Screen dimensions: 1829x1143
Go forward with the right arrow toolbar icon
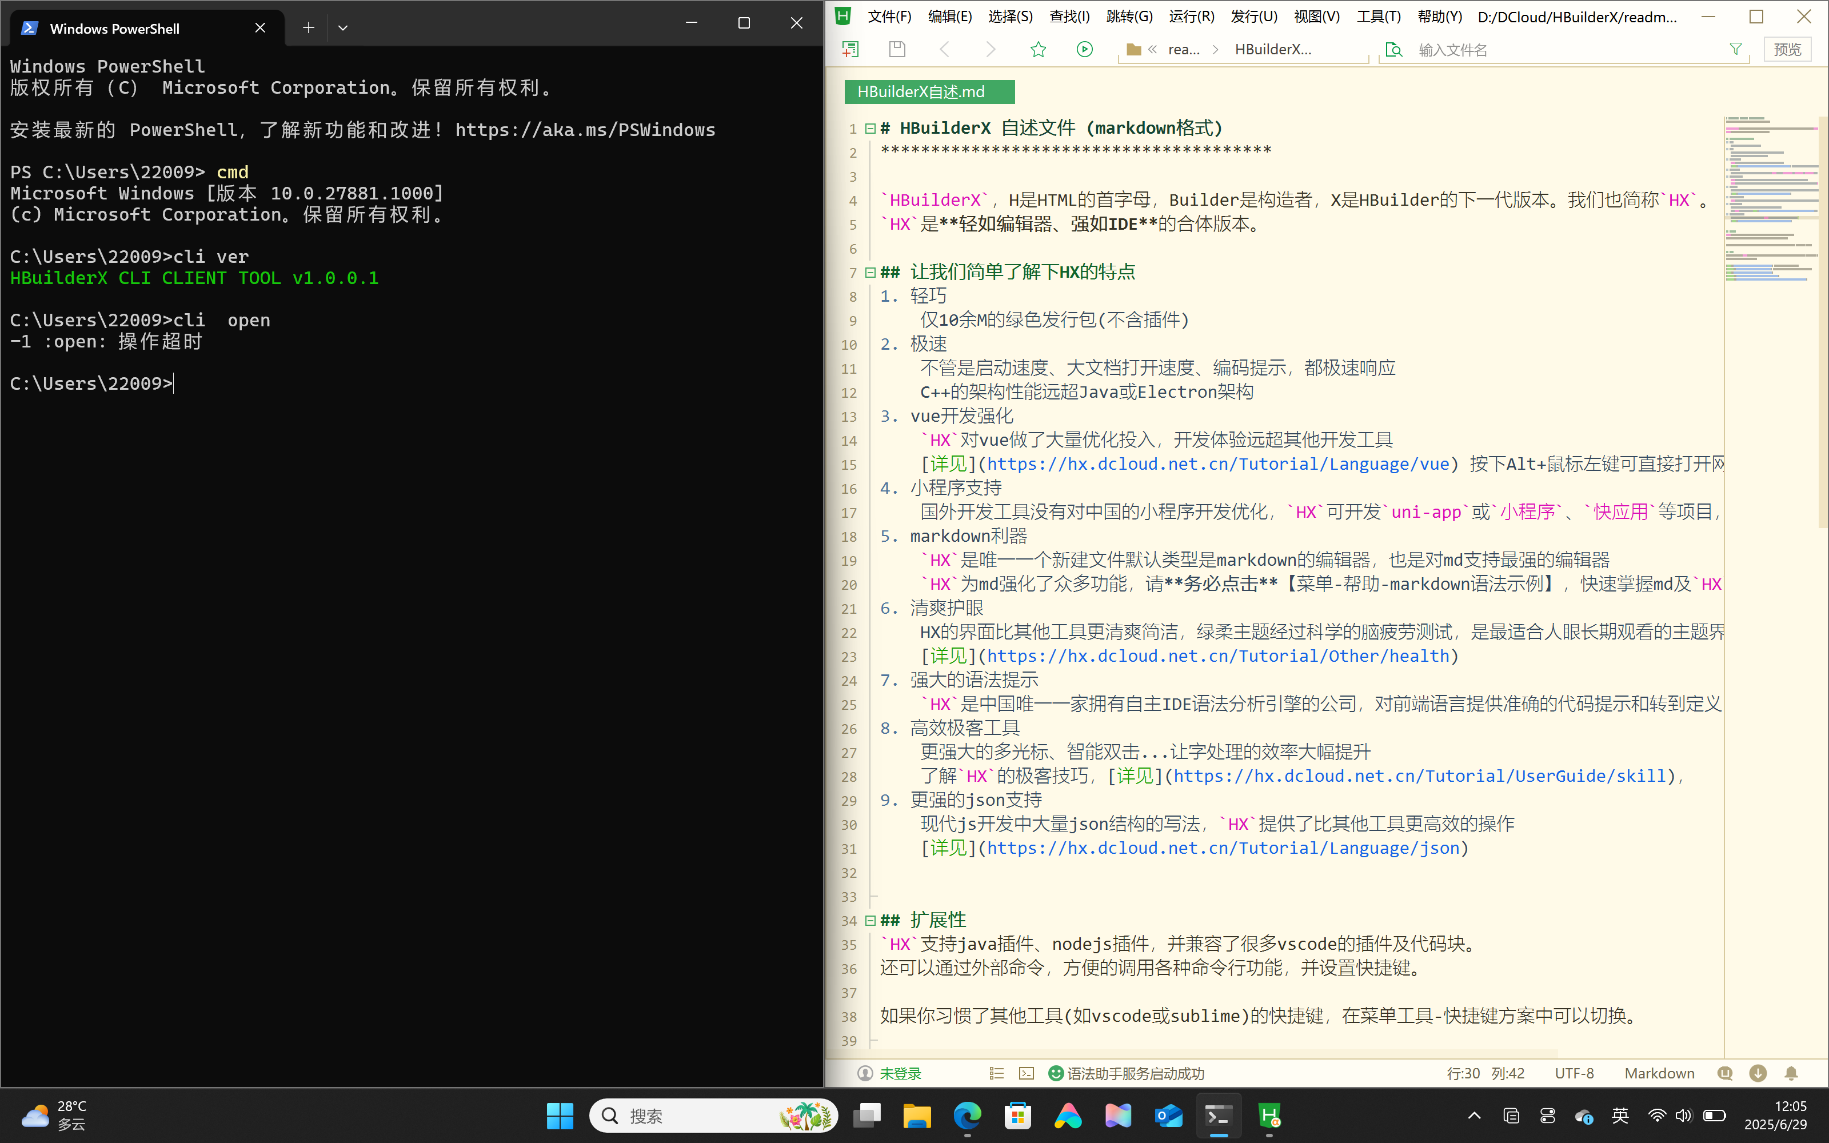tap(991, 49)
